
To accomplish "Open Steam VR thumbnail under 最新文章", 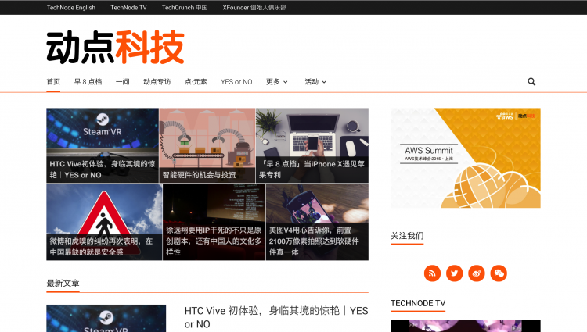I will click(x=106, y=318).
